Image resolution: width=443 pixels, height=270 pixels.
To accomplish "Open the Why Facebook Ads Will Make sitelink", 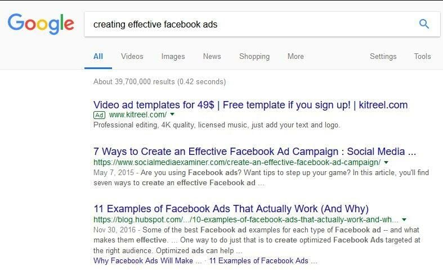I will 147,260.
